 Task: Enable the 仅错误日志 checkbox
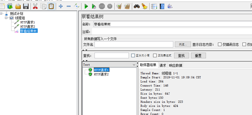220,44
